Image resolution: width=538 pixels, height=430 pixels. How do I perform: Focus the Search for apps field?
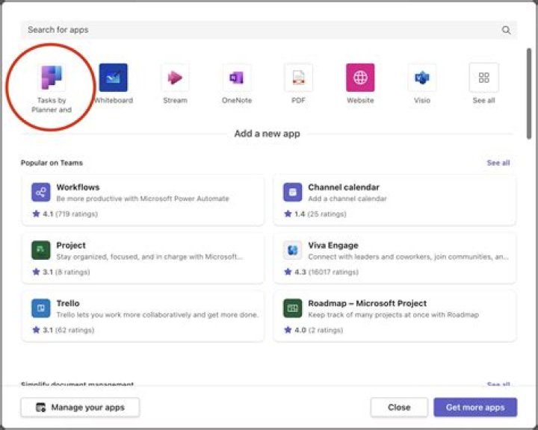point(269,30)
